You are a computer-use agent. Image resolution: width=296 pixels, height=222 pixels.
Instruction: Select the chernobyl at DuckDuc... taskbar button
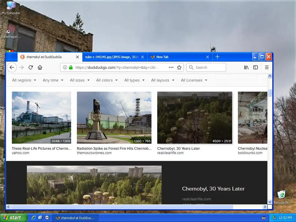75,218
